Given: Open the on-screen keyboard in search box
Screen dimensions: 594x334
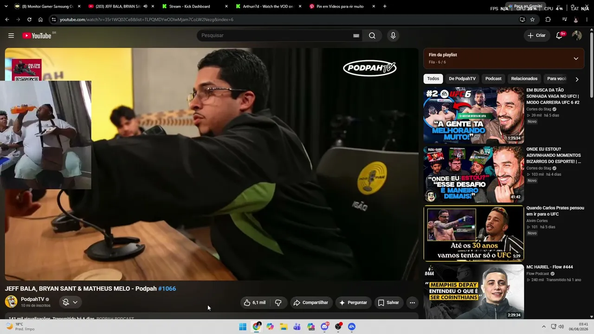Looking at the screenshot, I should pyautogui.click(x=356, y=36).
